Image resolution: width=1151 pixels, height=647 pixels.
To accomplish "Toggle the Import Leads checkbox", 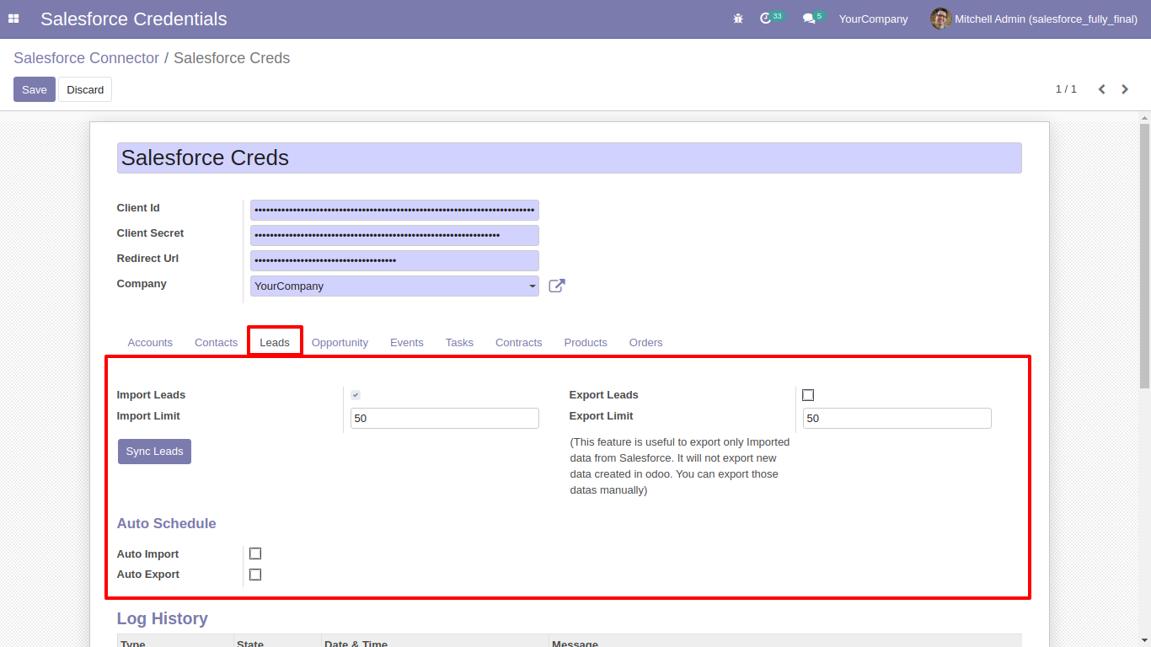I will click(356, 395).
